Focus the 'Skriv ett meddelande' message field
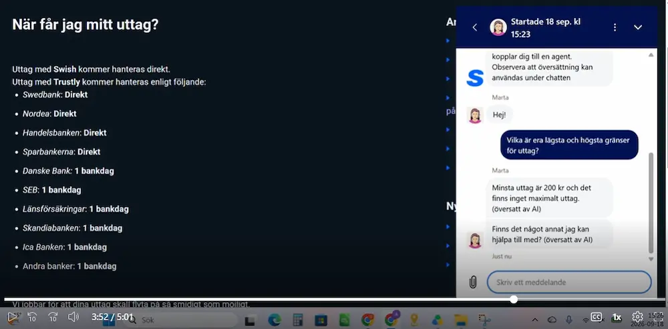This screenshot has height=329, width=668. point(569,282)
